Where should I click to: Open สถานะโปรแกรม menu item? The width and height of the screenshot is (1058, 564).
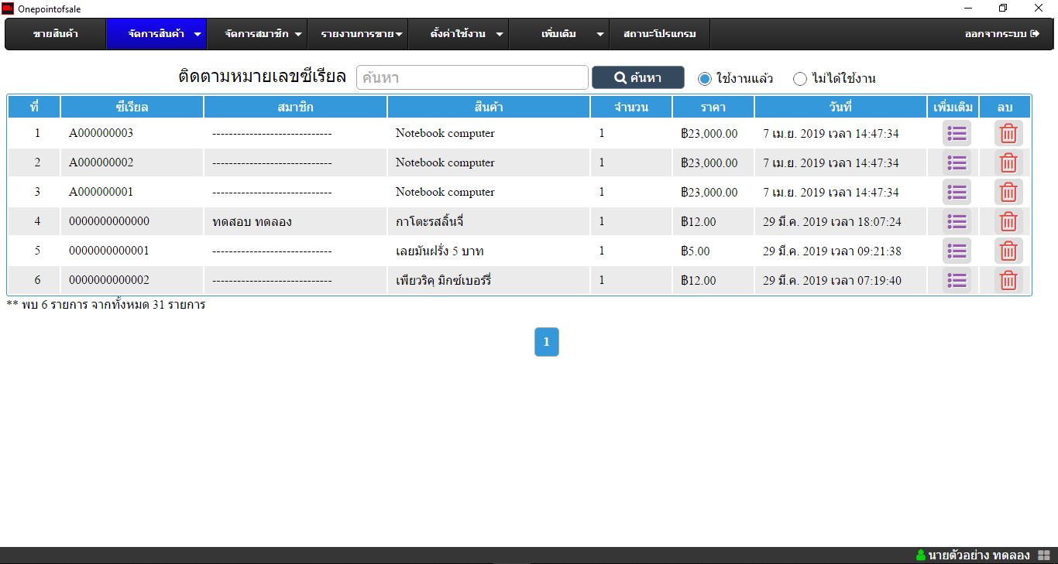(x=659, y=34)
